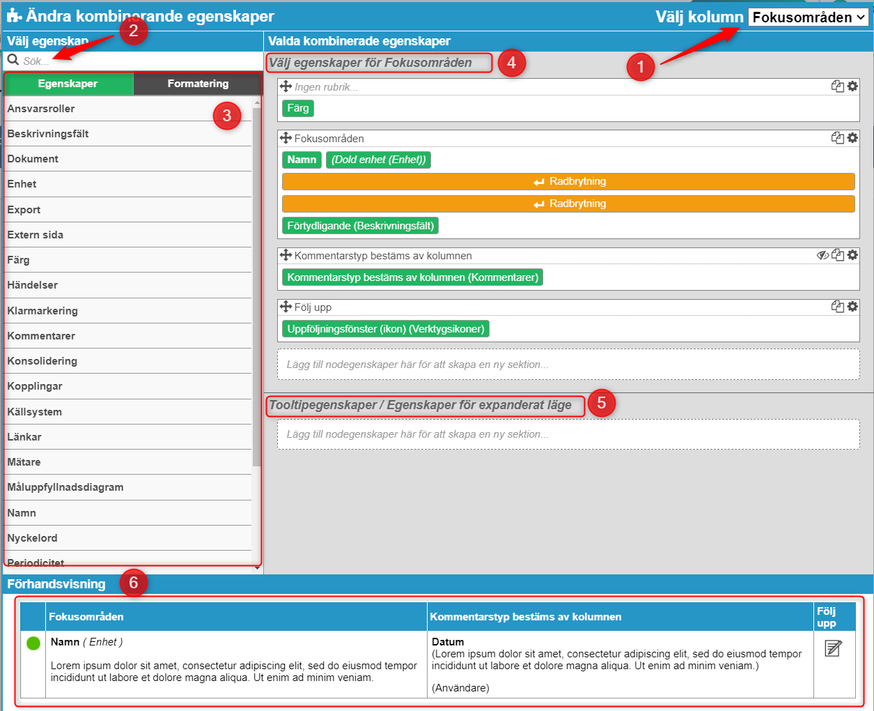Select Mätare in property list
874x711 pixels.
[128, 462]
